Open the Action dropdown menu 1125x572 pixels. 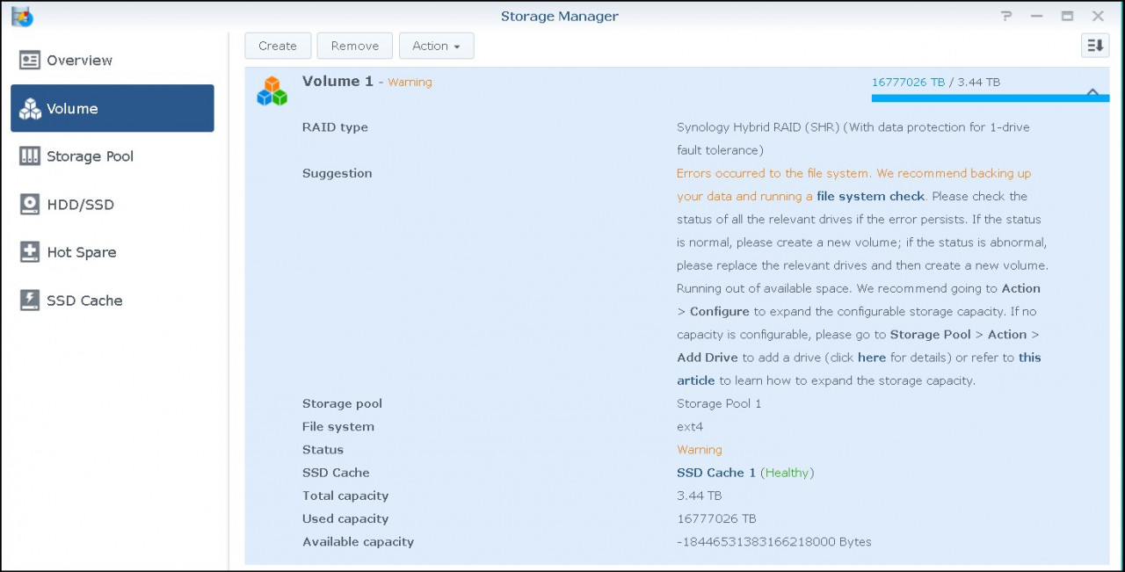point(436,46)
